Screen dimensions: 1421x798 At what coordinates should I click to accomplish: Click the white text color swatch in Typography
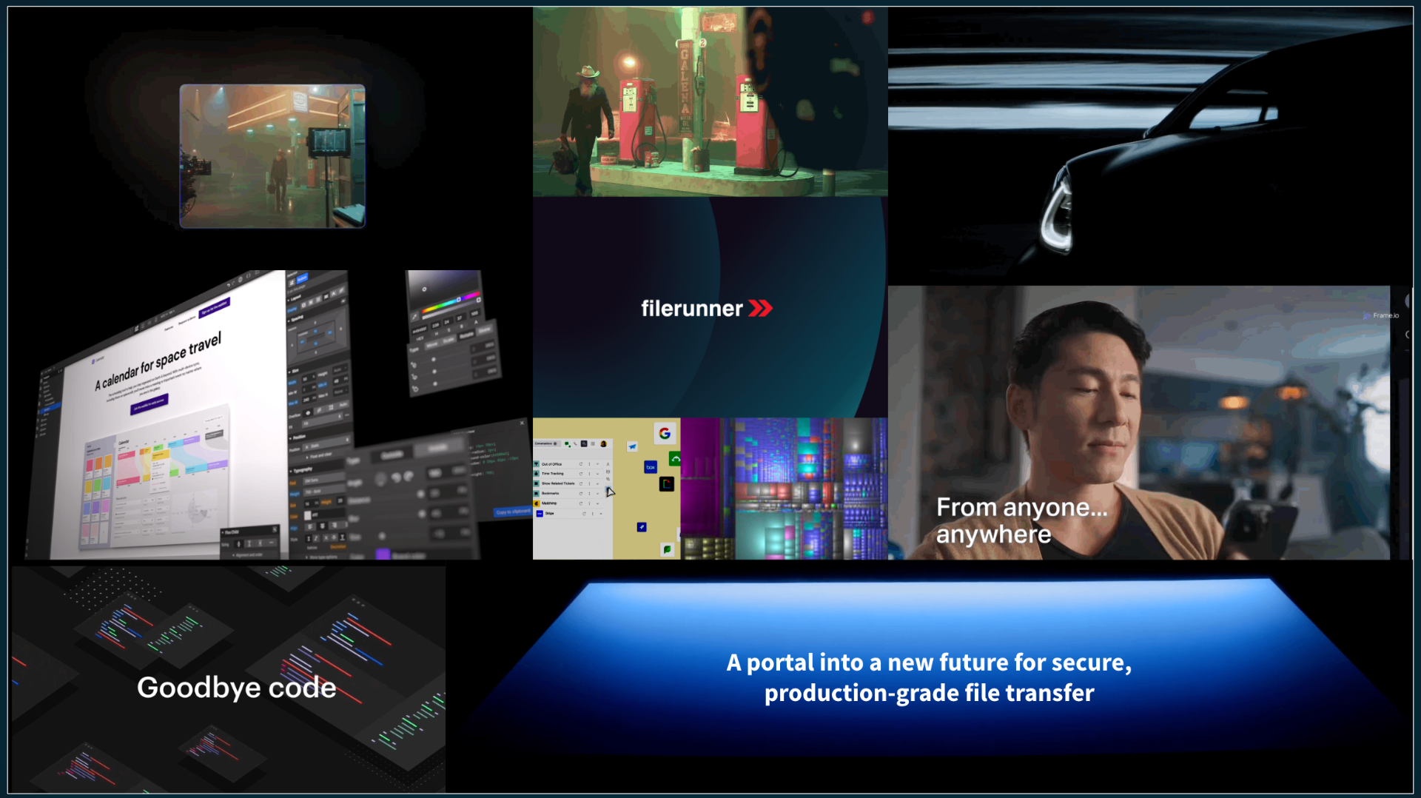[307, 515]
